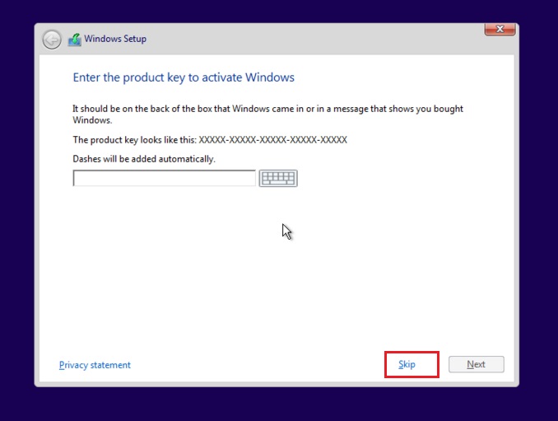Image resolution: width=558 pixels, height=421 pixels.
Task: Focus the product key input field
Action: click(x=164, y=178)
